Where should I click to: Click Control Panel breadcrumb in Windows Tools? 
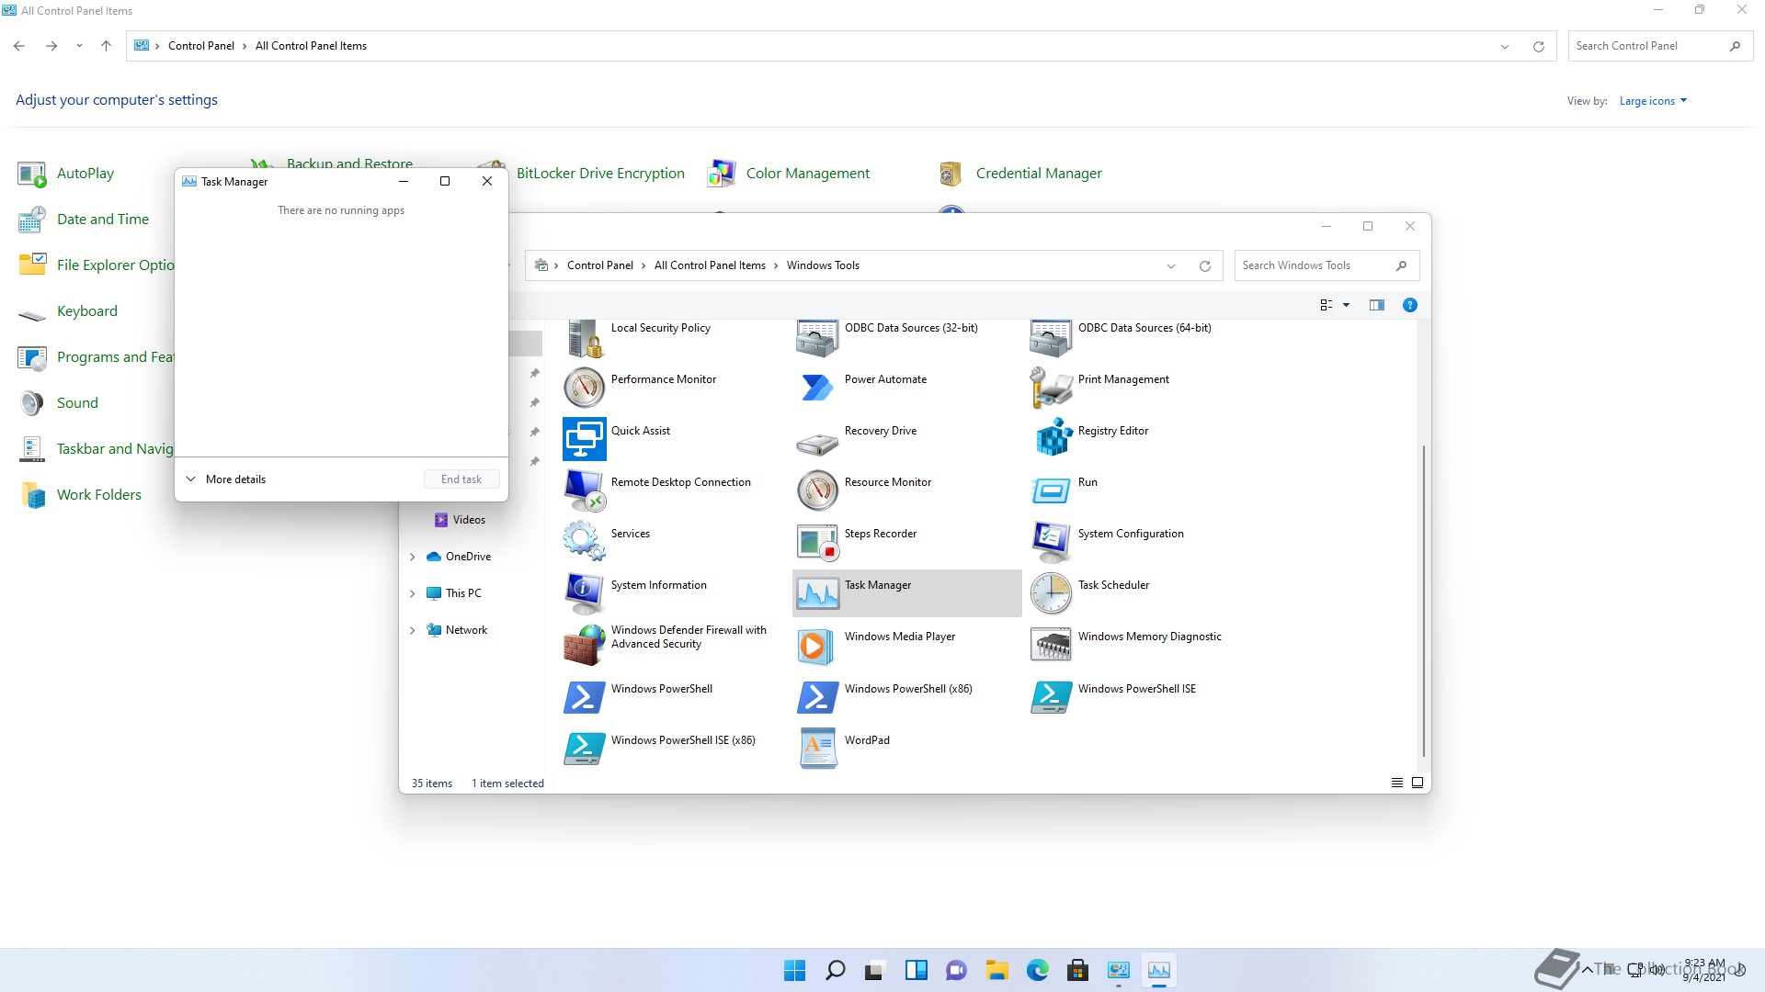pos(599,265)
